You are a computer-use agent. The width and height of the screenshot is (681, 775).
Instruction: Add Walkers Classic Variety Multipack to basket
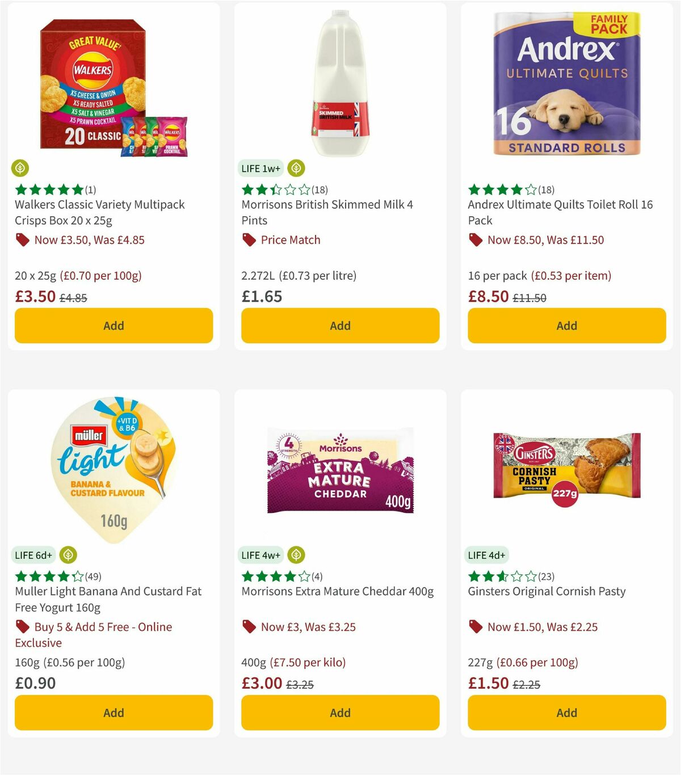(113, 326)
